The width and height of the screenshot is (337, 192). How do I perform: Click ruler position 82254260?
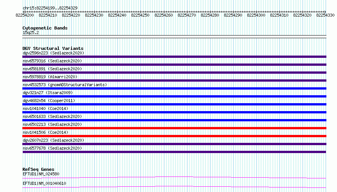tap(164, 15)
